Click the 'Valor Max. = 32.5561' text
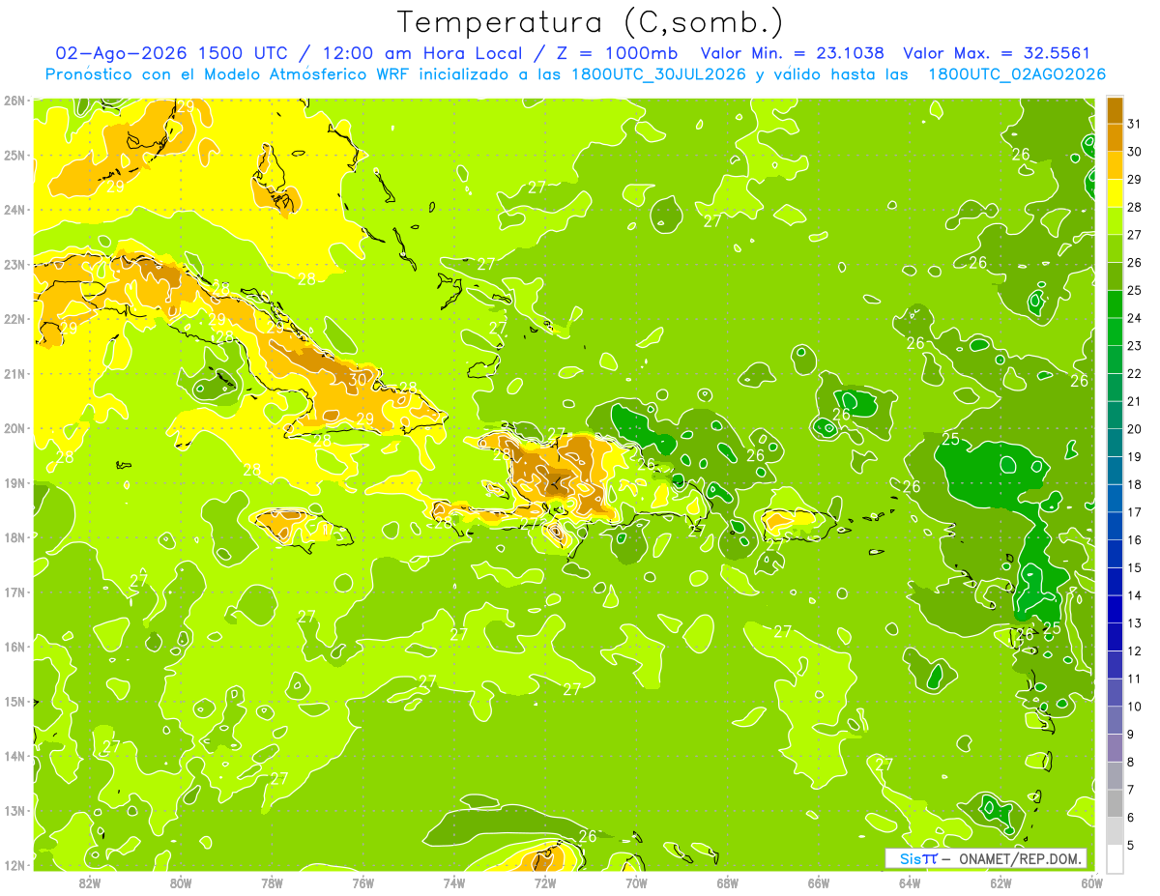Screen dimensions: 1160x896 pos(996,53)
